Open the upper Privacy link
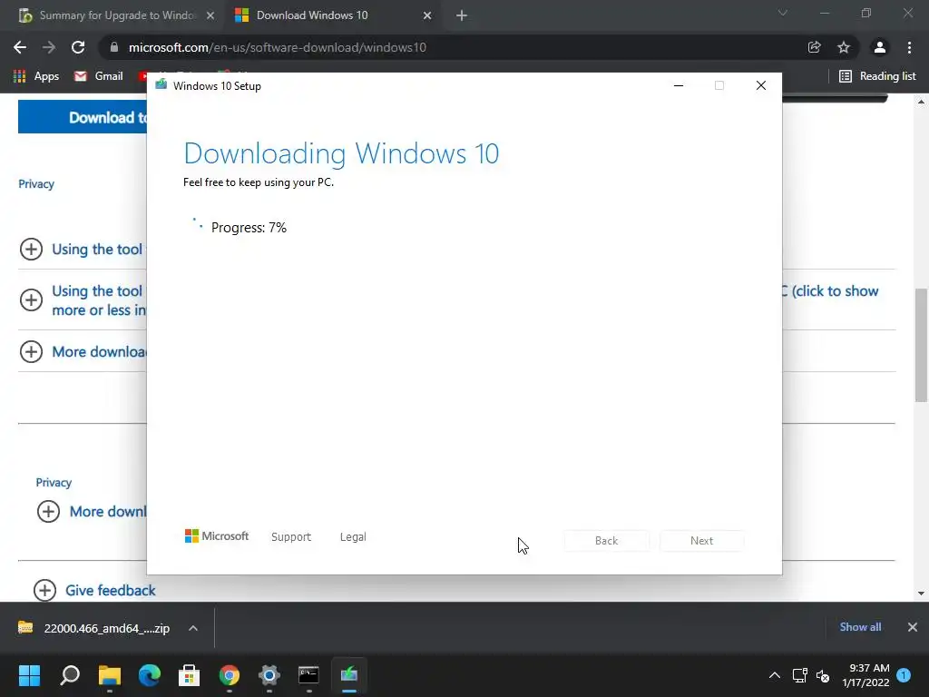This screenshot has height=697, width=929. (36, 183)
